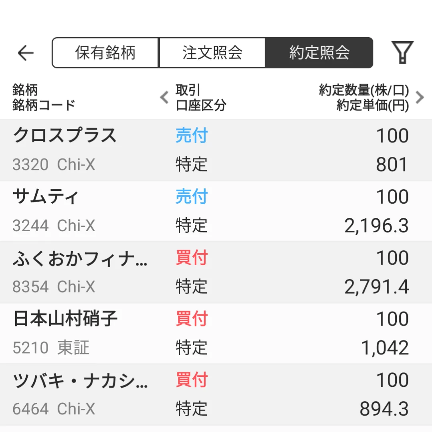Click stock code 8354 Chi-X
This screenshot has width=432, height=432.
click(54, 287)
